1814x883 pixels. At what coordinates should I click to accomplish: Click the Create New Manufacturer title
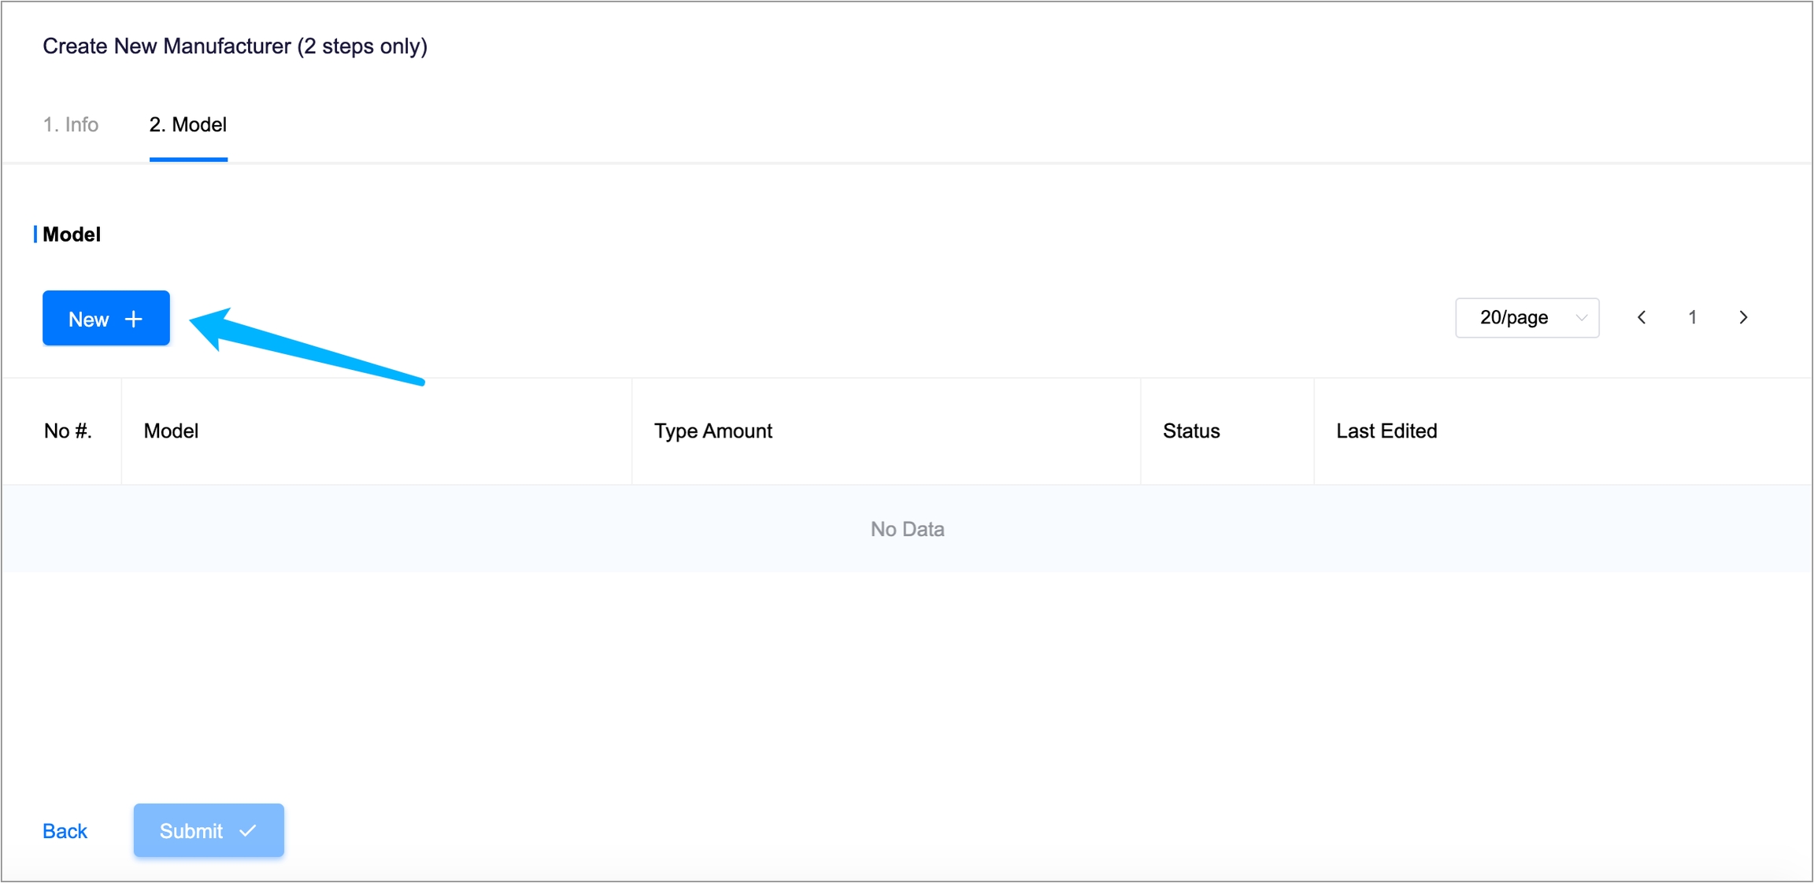tap(235, 46)
